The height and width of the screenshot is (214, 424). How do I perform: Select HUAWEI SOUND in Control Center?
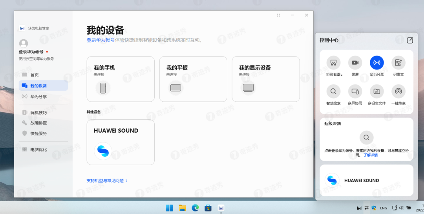tap(366, 181)
